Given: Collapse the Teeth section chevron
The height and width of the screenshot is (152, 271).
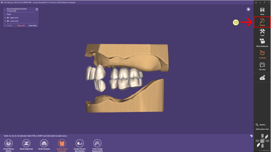Looking at the screenshot, I should coord(5,14).
